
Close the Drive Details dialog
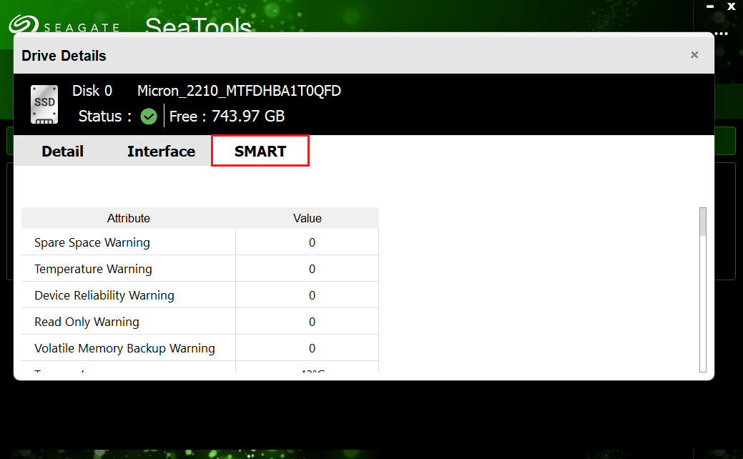coord(694,54)
